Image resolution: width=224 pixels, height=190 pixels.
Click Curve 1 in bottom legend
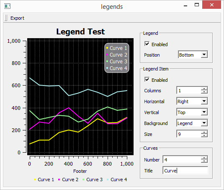pos(44,180)
